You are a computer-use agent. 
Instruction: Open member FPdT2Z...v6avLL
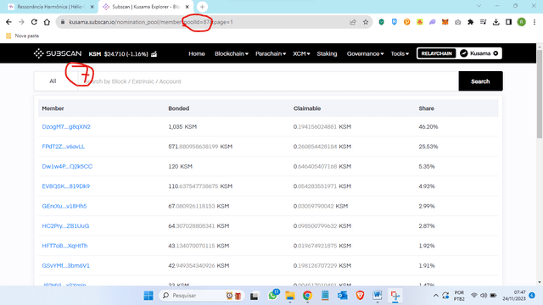(63, 147)
